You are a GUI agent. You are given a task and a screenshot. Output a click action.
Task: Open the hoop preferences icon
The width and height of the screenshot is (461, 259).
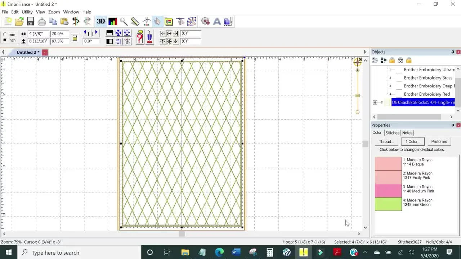(169, 22)
